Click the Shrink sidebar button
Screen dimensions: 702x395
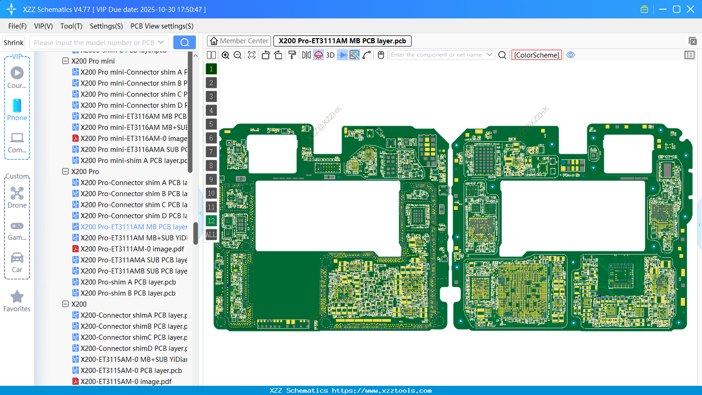[x=13, y=42]
